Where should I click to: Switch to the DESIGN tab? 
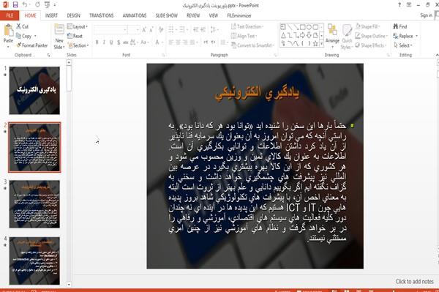click(x=73, y=15)
